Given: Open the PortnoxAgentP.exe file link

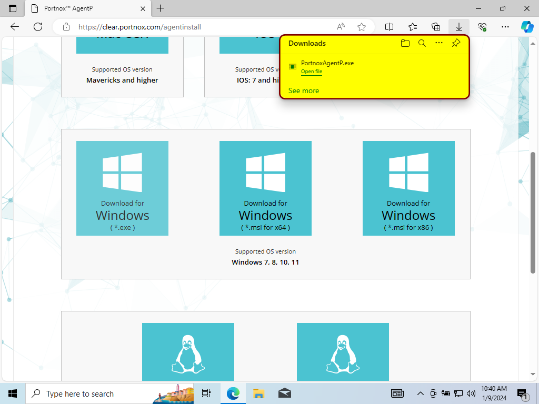Looking at the screenshot, I should point(312,72).
